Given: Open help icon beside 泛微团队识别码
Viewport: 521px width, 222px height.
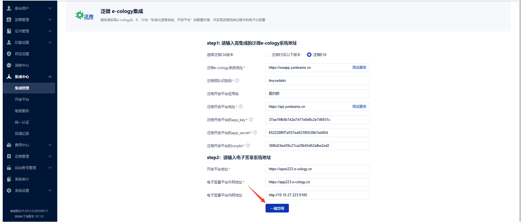Looking at the screenshot, I should tap(237, 81).
